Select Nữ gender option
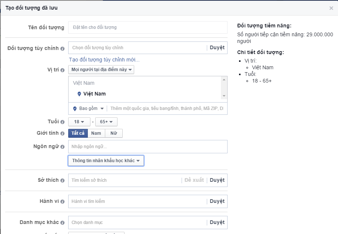Viewport: 338px width, 234px height. pyautogui.click(x=114, y=133)
